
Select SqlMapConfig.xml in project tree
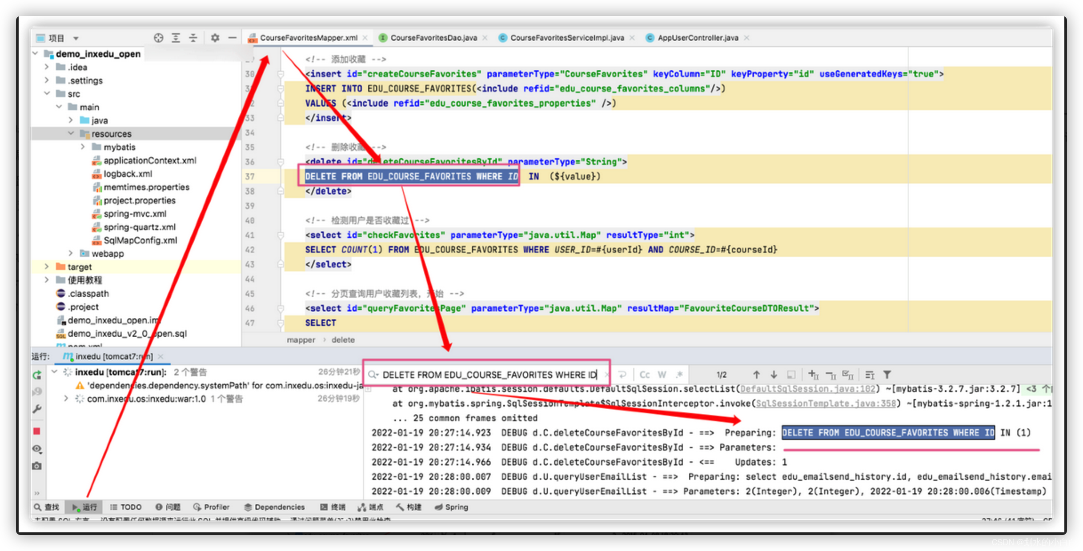pos(140,240)
